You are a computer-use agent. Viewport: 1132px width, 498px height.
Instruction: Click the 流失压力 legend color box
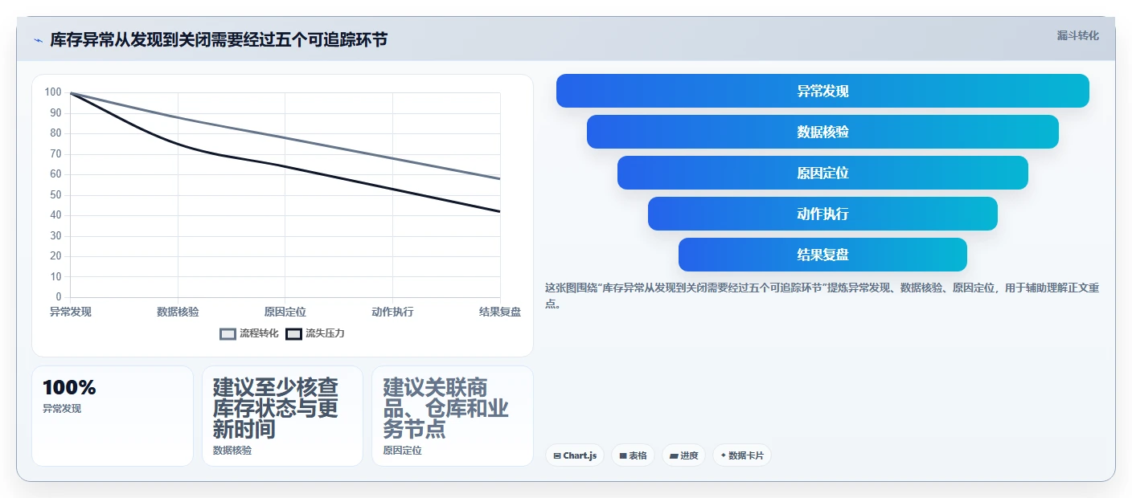293,333
